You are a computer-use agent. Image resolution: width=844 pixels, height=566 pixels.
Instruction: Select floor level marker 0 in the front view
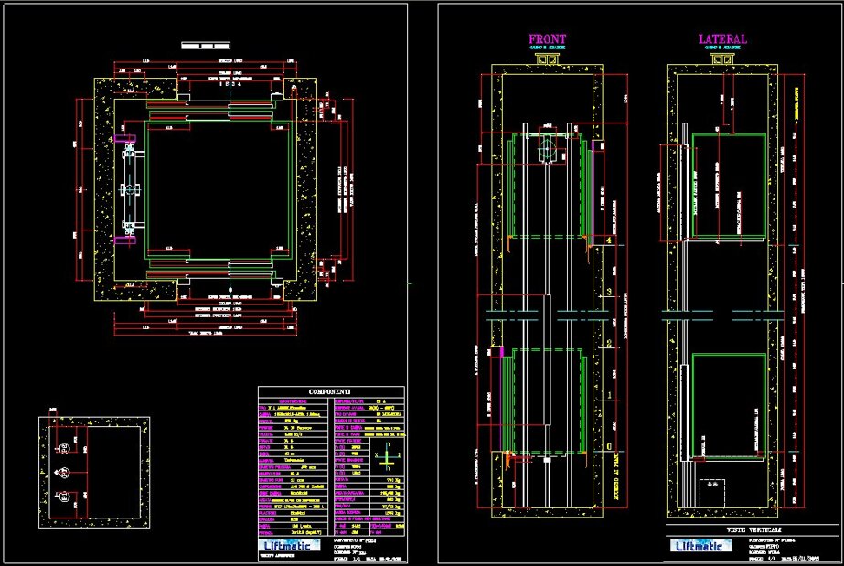click(609, 446)
